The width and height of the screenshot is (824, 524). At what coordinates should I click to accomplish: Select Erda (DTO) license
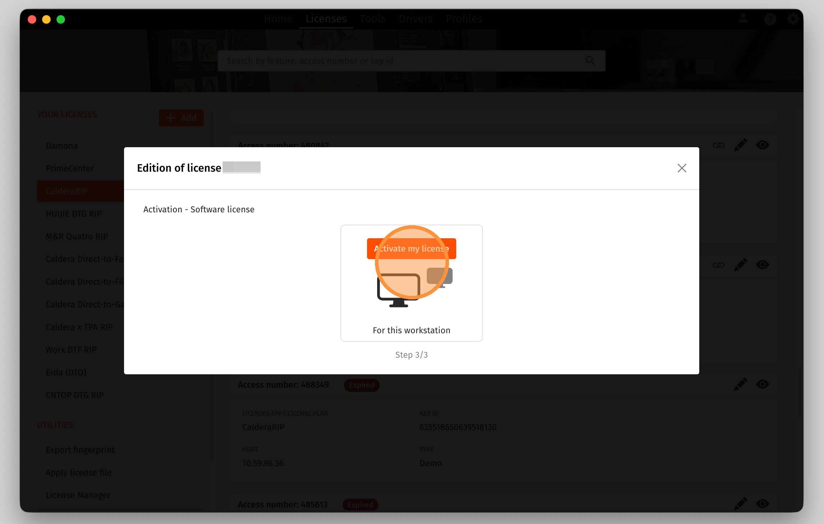tap(66, 372)
